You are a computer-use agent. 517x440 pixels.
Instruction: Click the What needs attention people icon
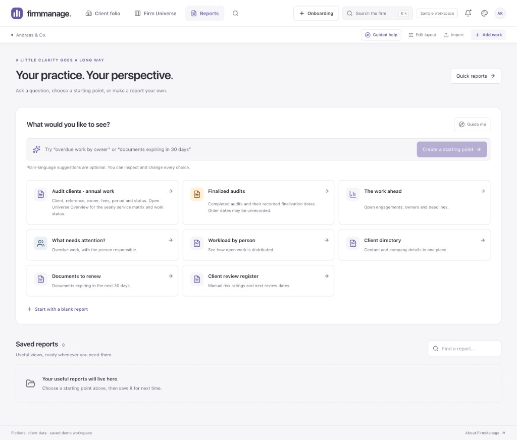40,243
